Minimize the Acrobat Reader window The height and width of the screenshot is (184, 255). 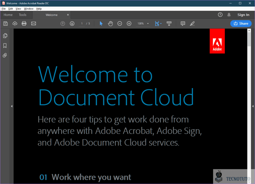pos(231,3)
